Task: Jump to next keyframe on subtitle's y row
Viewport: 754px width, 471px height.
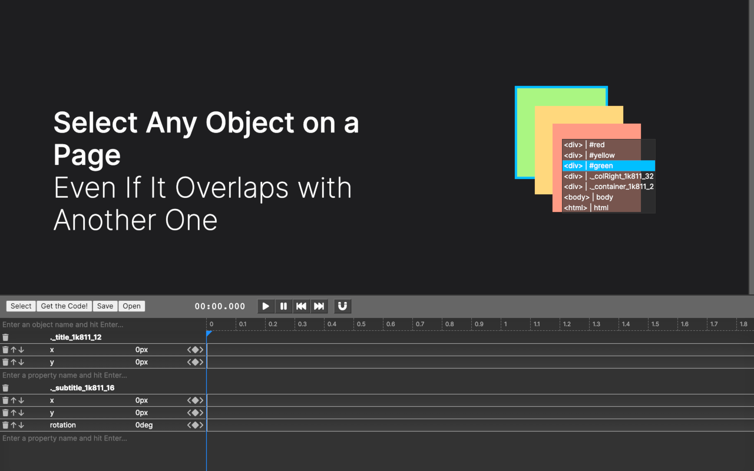Action: click(201, 413)
